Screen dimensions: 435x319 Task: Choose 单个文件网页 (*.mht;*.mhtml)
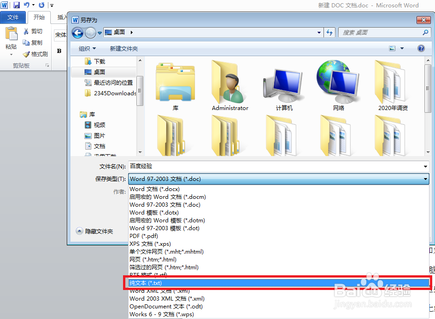[278, 252]
